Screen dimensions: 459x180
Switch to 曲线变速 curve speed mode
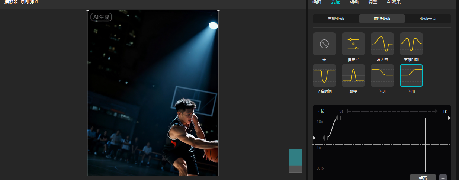click(382, 19)
